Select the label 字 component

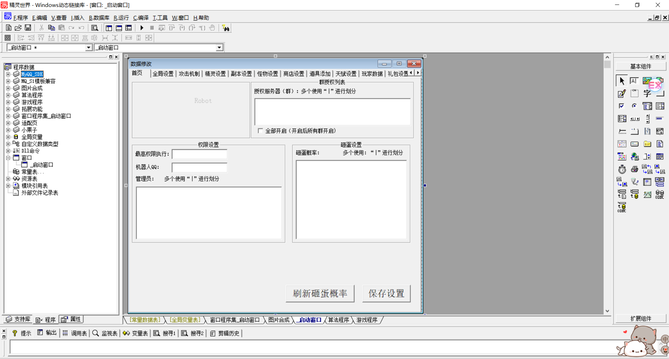[647, 94]
